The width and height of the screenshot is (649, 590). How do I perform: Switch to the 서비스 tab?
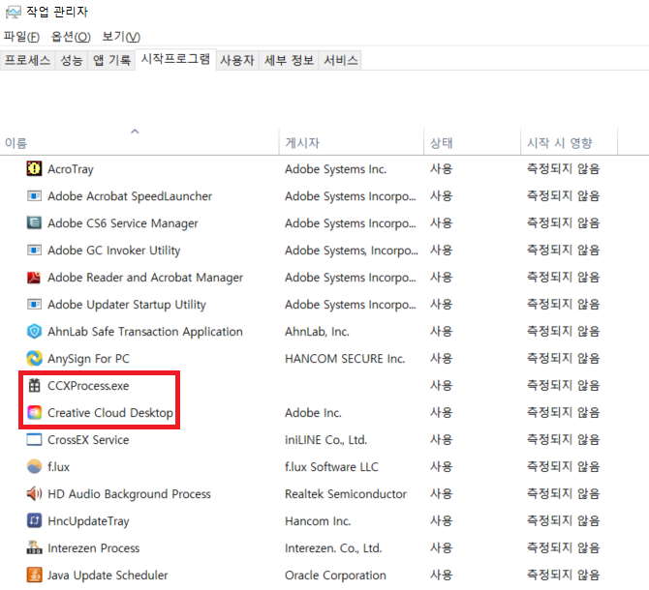tap(340, 60)
